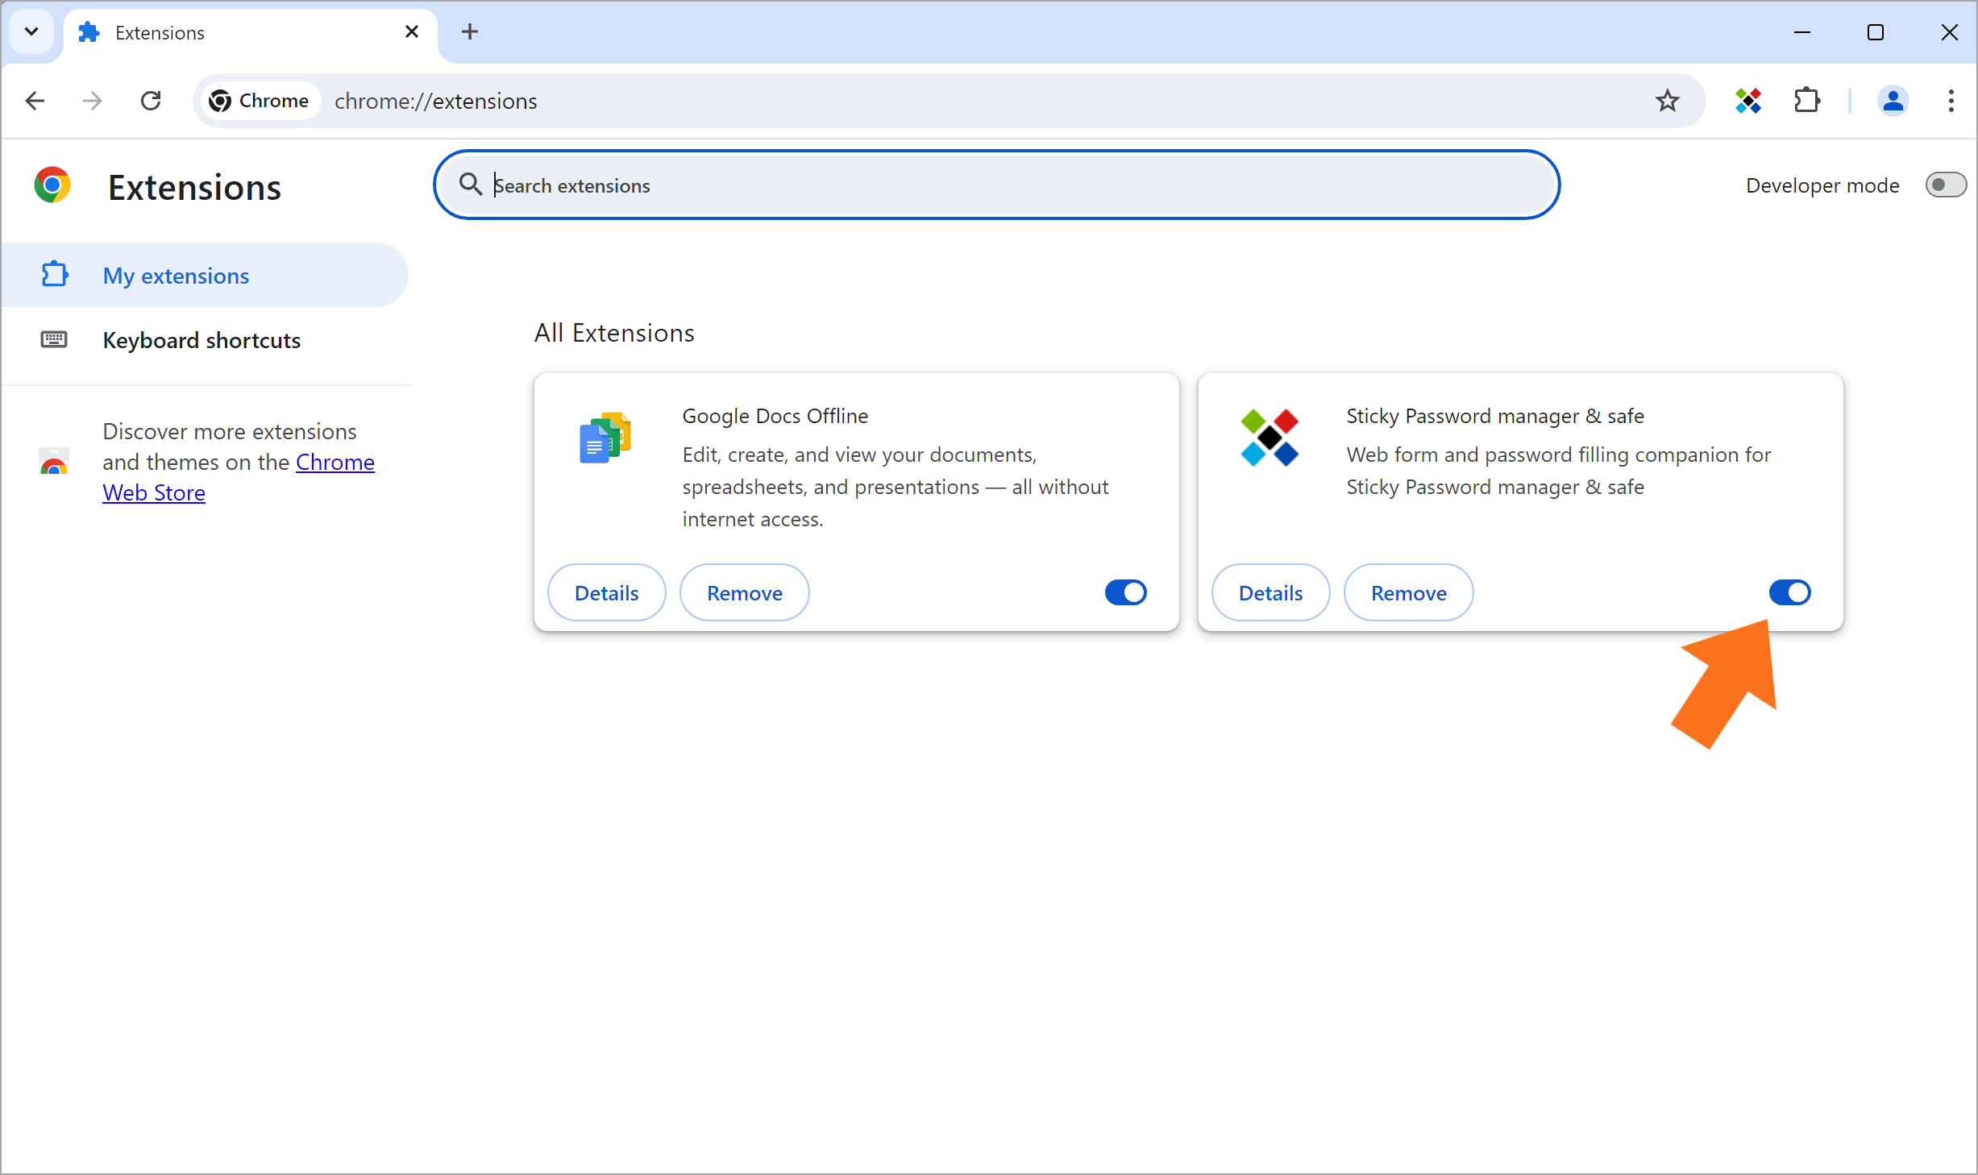
Task: Open Keyboard shortcuts in the sidebar
Action: [205, 339]
